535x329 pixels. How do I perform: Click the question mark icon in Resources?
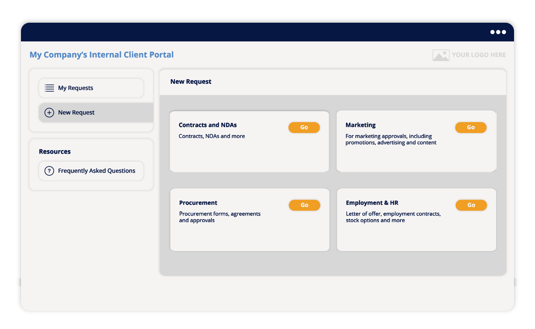point(49,171)
